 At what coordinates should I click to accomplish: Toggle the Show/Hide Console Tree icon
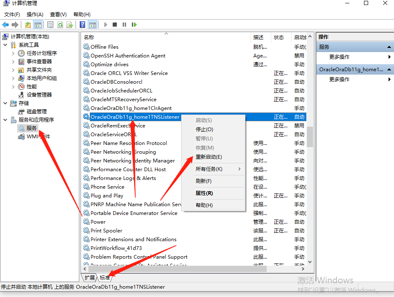[x=38, y=25]
